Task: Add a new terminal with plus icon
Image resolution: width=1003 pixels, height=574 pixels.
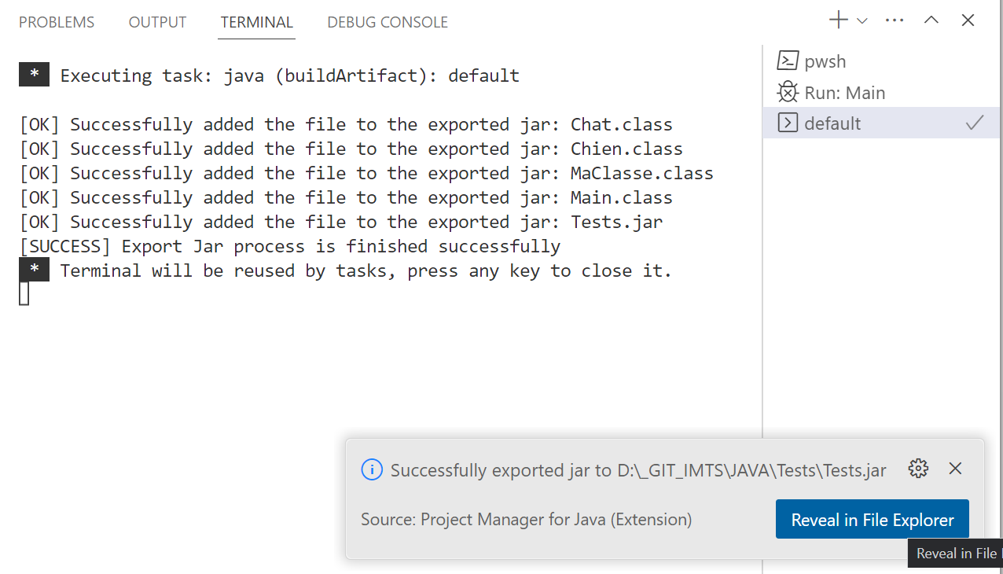Action: 839,21
